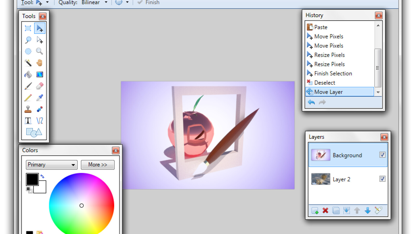Image resolution: width=416 pixels, height=234 pixels.
Task: Click the black primary color swatch
Action: point(32,179)
